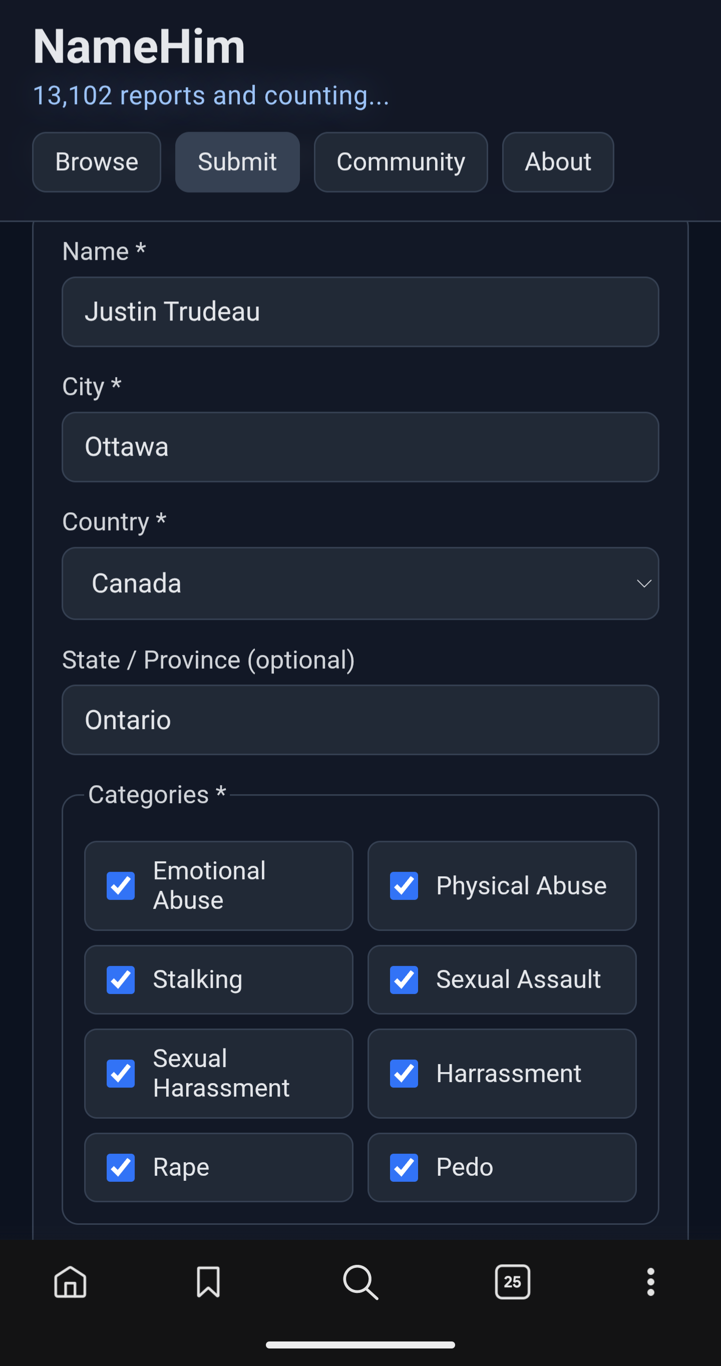Click into the City input field
Image resolution: width=721 pixels, height=1366 pixels.
pos(360,447)
